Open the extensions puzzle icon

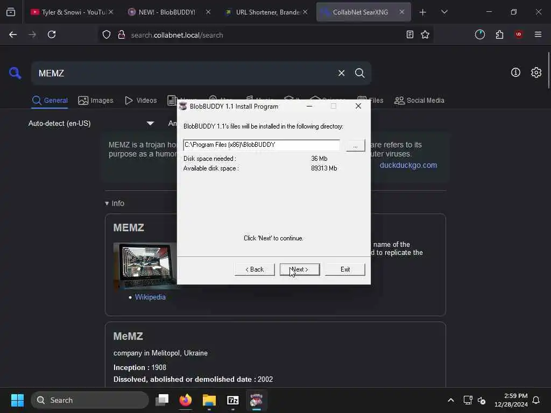(499, 35)
